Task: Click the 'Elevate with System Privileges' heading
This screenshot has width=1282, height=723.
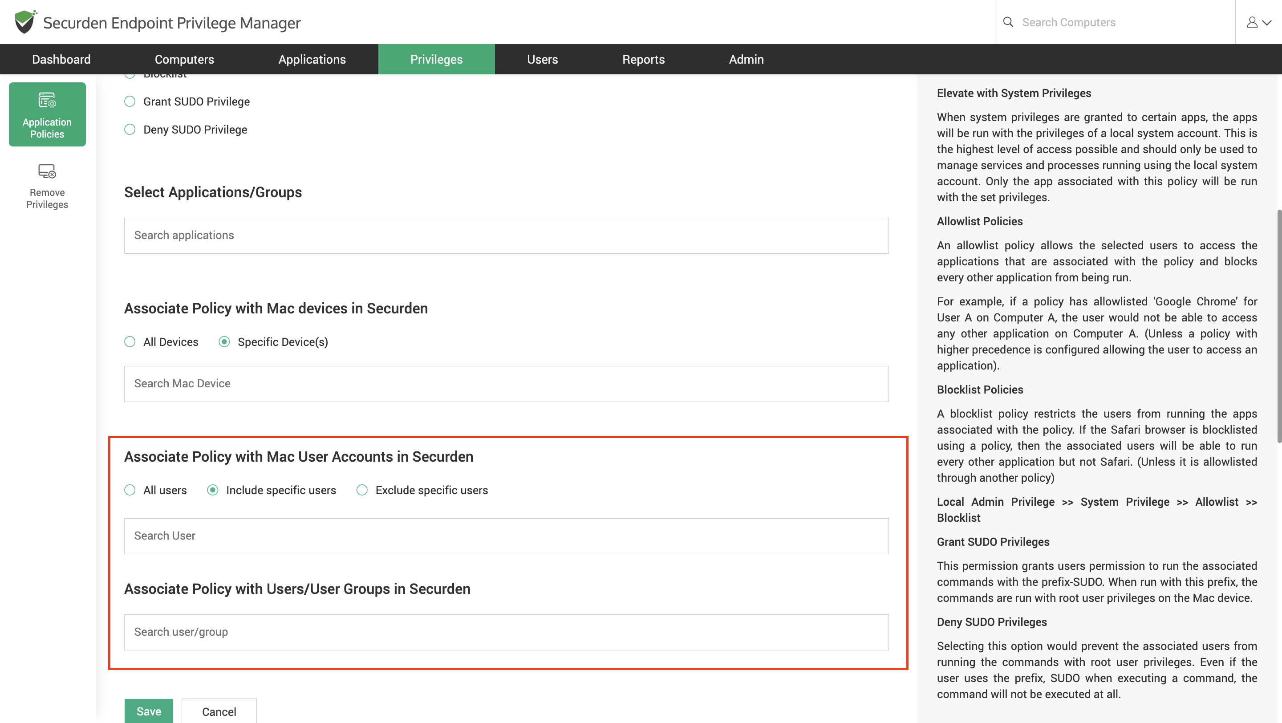Action: pyautogui.click(x=1014, y=93)
